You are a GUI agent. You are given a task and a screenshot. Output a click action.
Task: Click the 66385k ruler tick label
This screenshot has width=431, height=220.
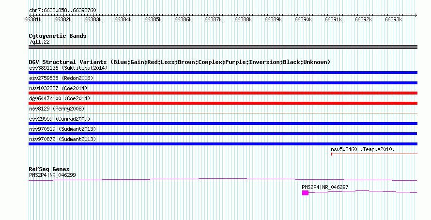click(153, 20)
